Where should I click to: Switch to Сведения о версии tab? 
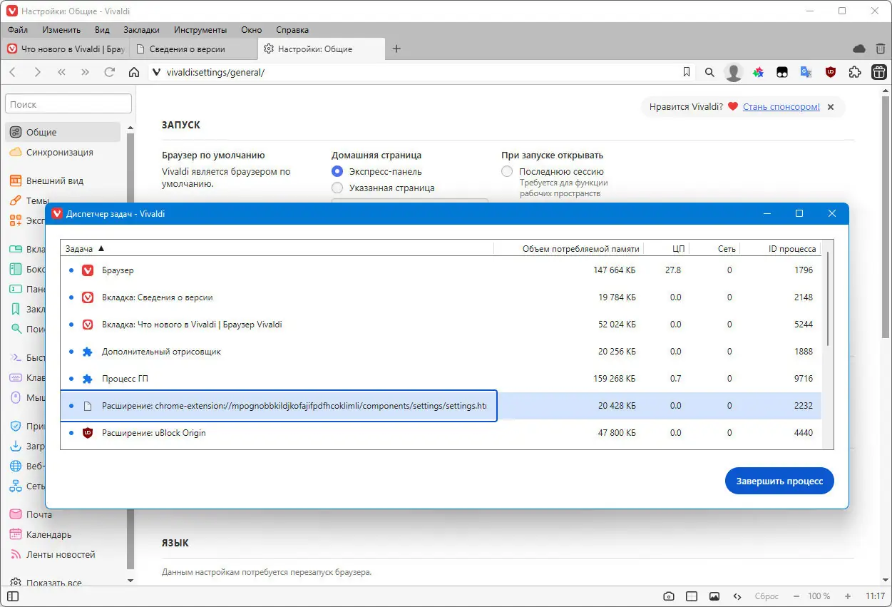(x=193, y=49)
